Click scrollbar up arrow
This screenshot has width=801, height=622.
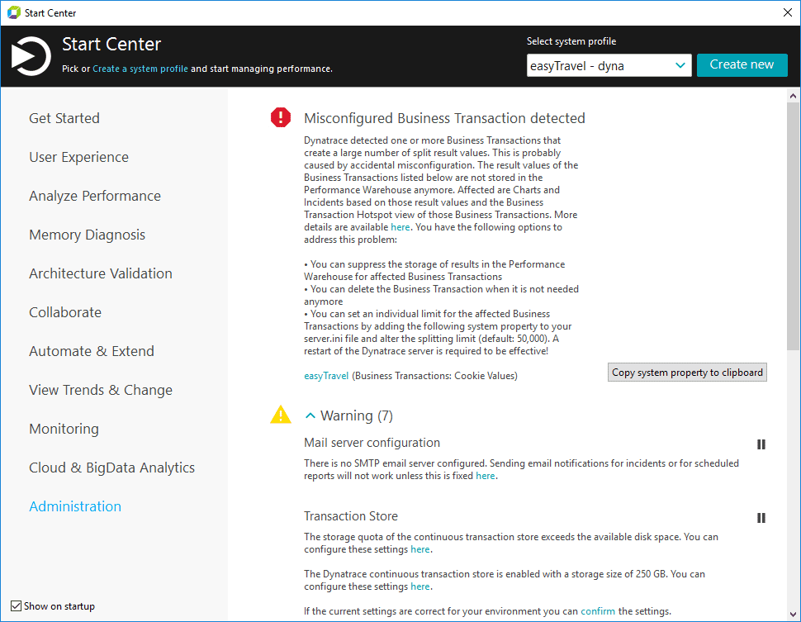[793, 96]
